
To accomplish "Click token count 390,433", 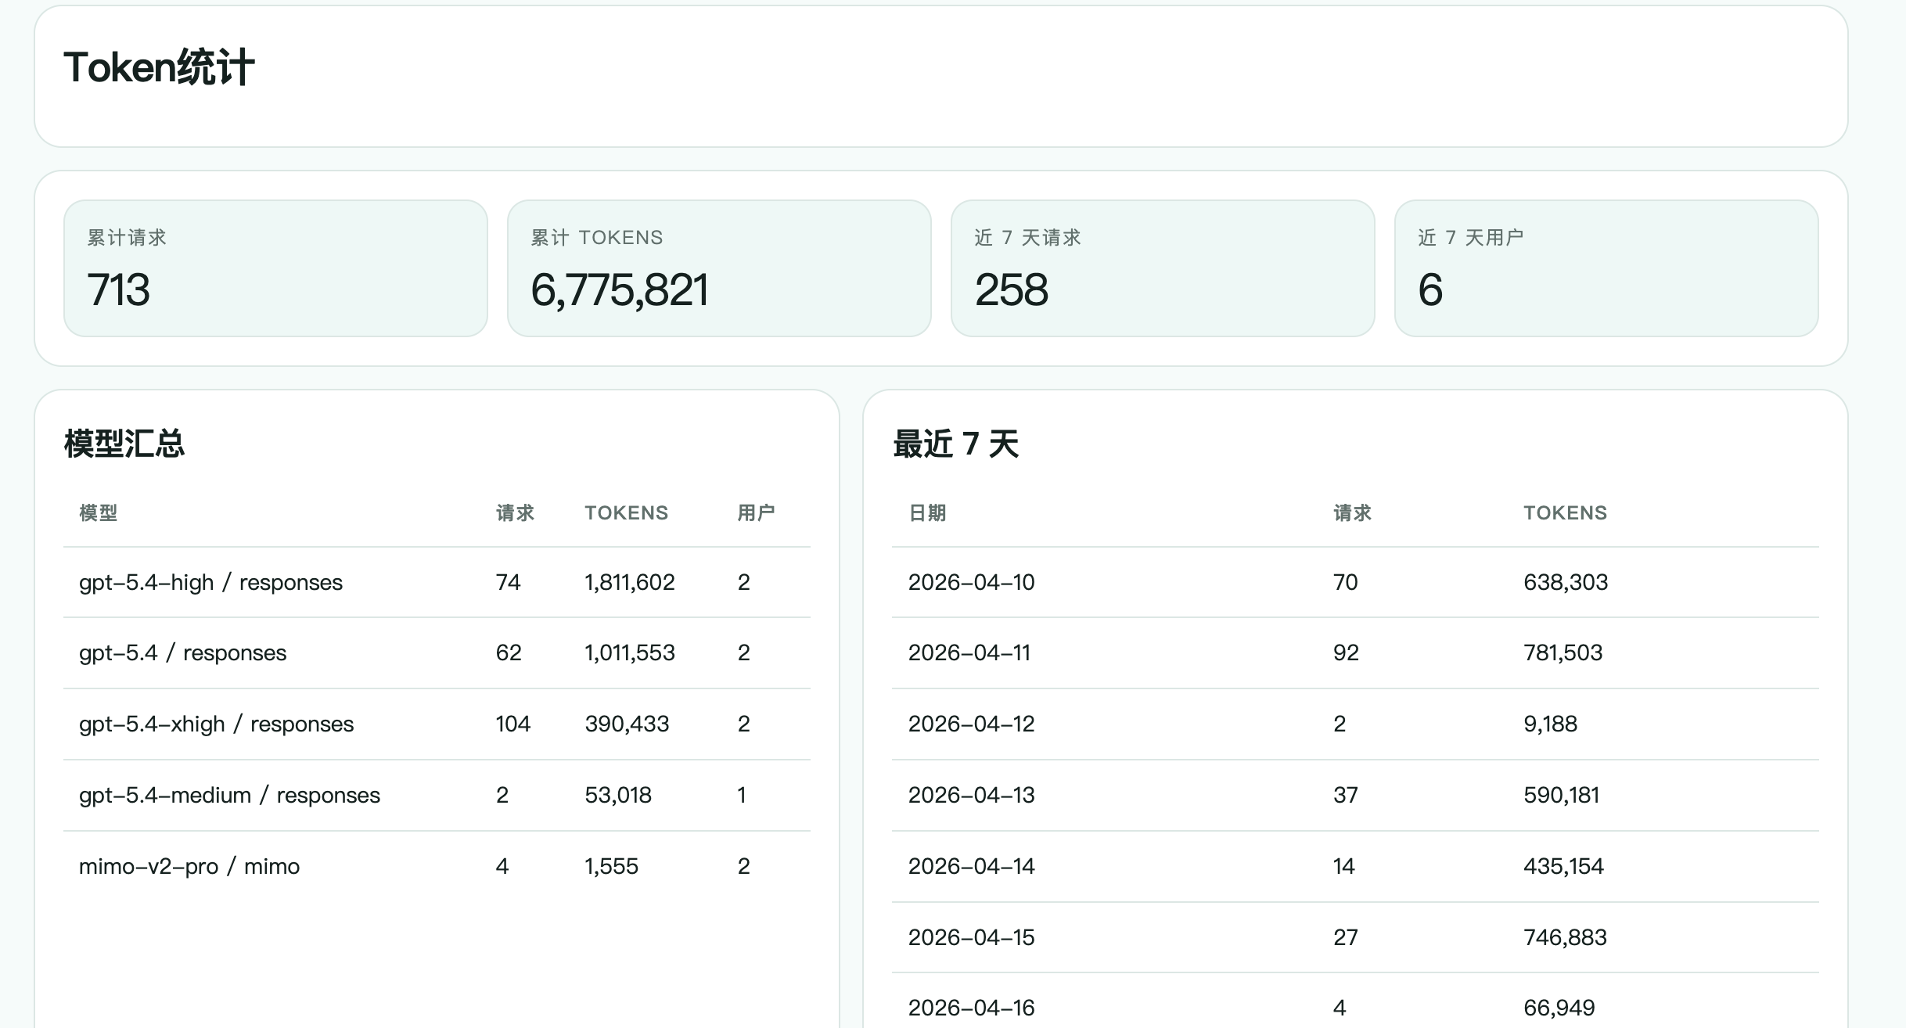I will coord(627,724).
